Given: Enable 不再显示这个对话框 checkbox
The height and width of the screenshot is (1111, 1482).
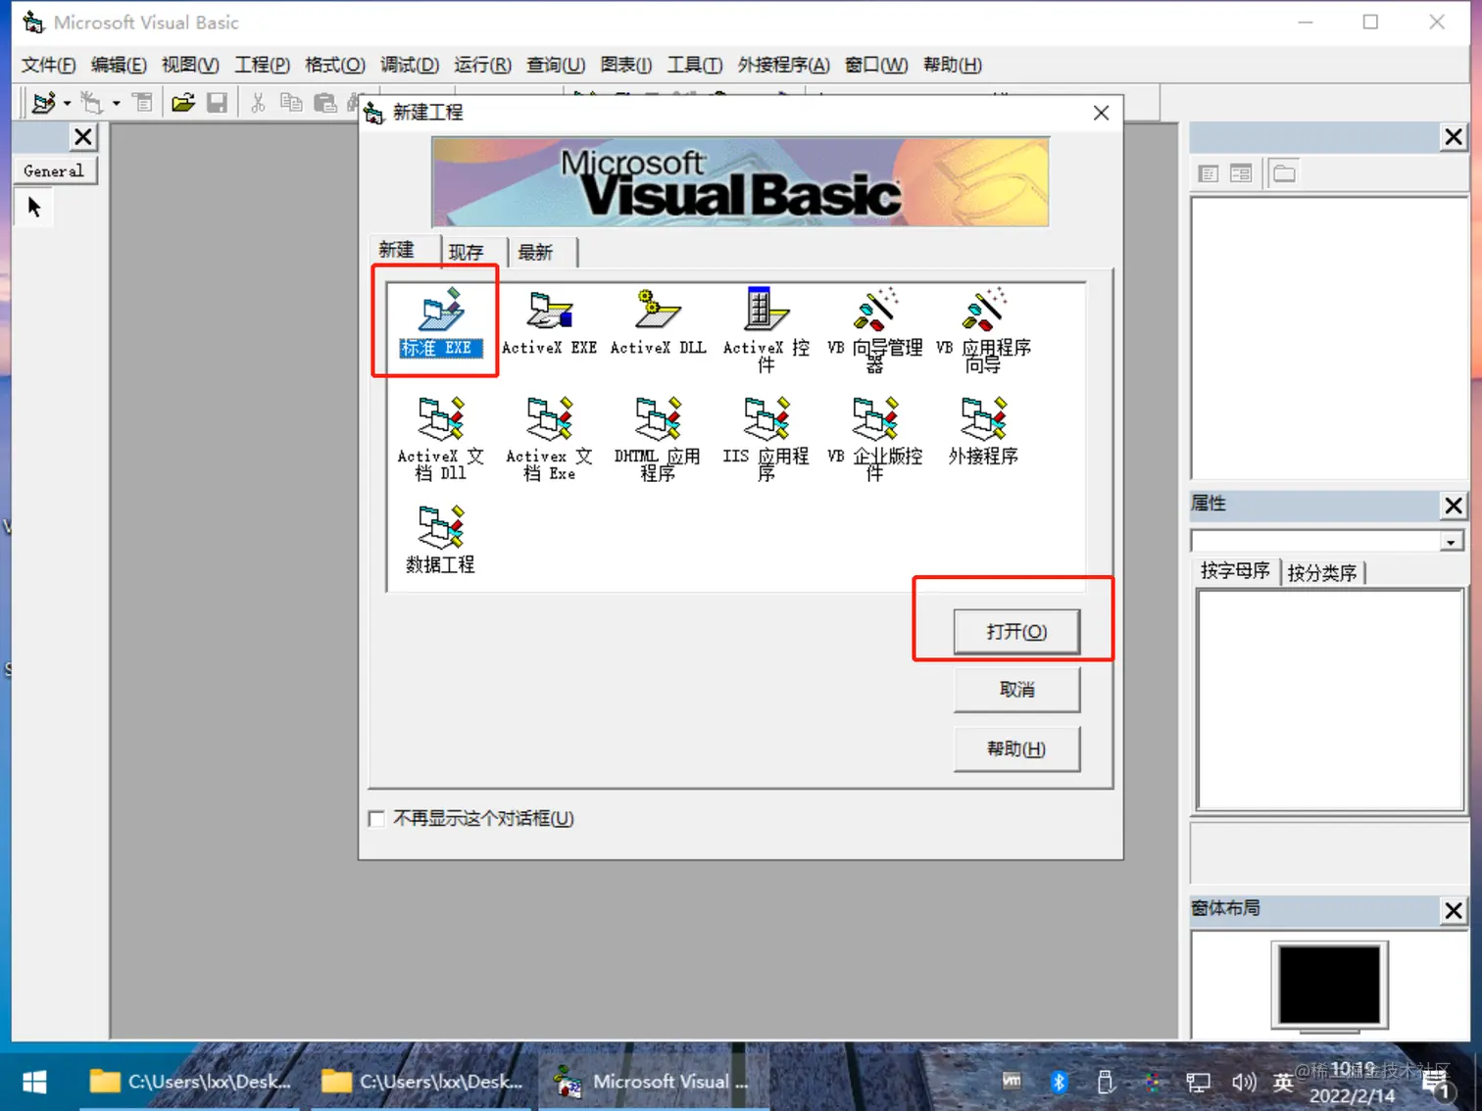Looking at the screenshot, I should point(376,818).
